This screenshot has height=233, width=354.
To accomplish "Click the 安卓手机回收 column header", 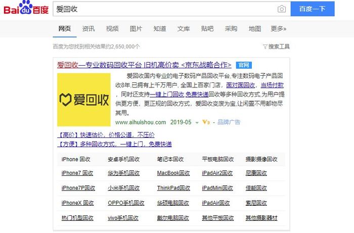I will click(x=123, y=159).
